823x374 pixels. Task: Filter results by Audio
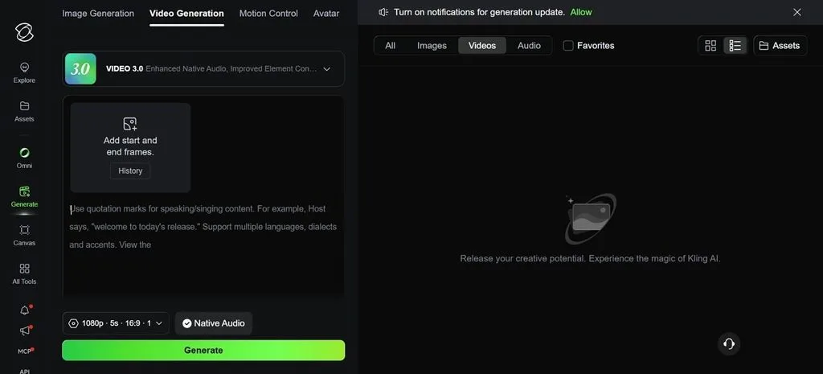(x=529, y=46)
